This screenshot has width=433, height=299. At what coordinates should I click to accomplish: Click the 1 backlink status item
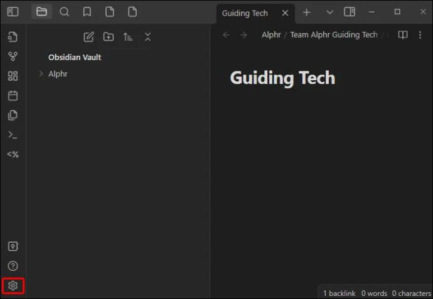tap(339, 293)
